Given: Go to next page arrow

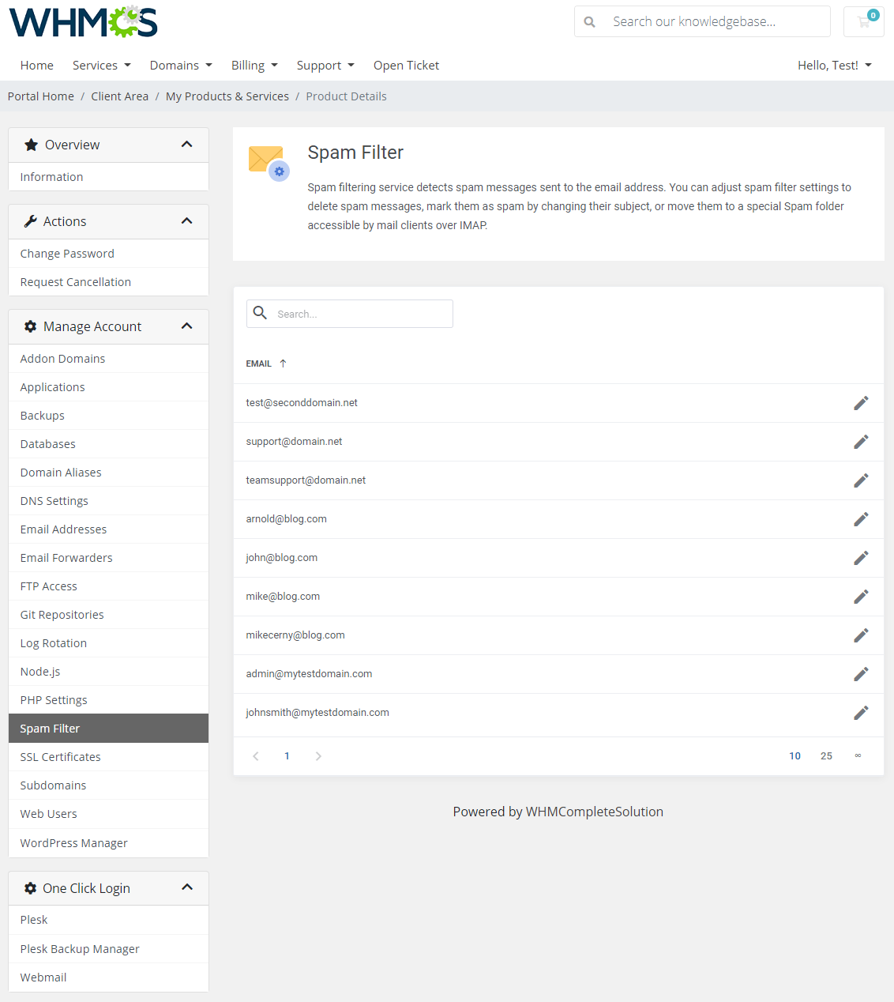Looking at the screenshot, I should [318, 756].
